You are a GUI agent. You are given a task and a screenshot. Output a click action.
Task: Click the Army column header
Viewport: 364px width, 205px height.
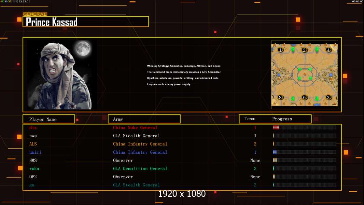pyautogui.click(x=144, y=119)
